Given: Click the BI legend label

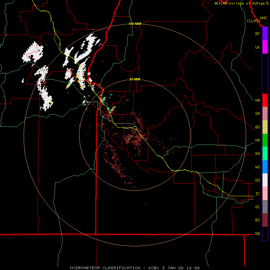Looking at the screenshot, I should (x=257, y=220).
